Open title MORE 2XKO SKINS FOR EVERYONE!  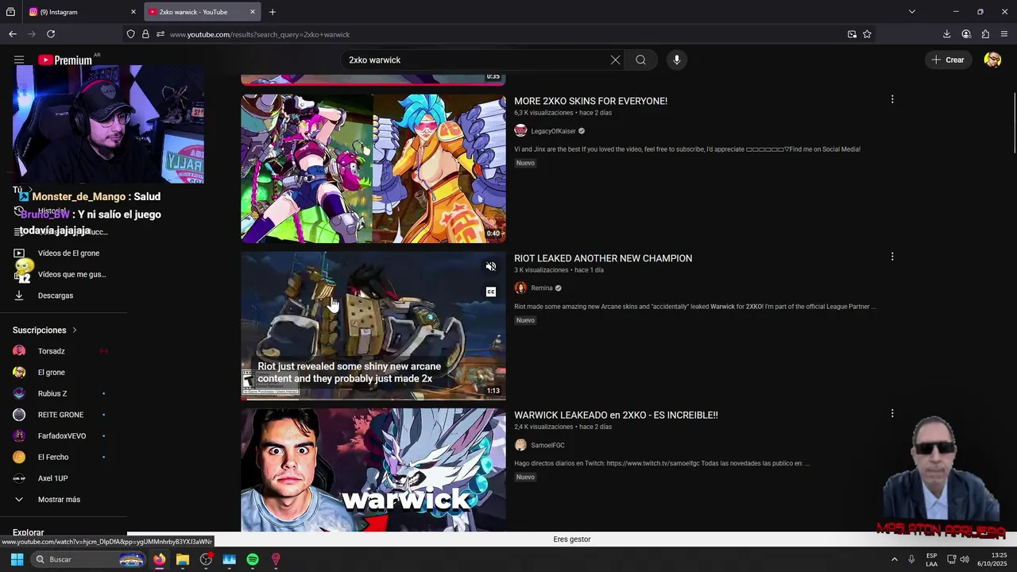click(x=590, y=101)
